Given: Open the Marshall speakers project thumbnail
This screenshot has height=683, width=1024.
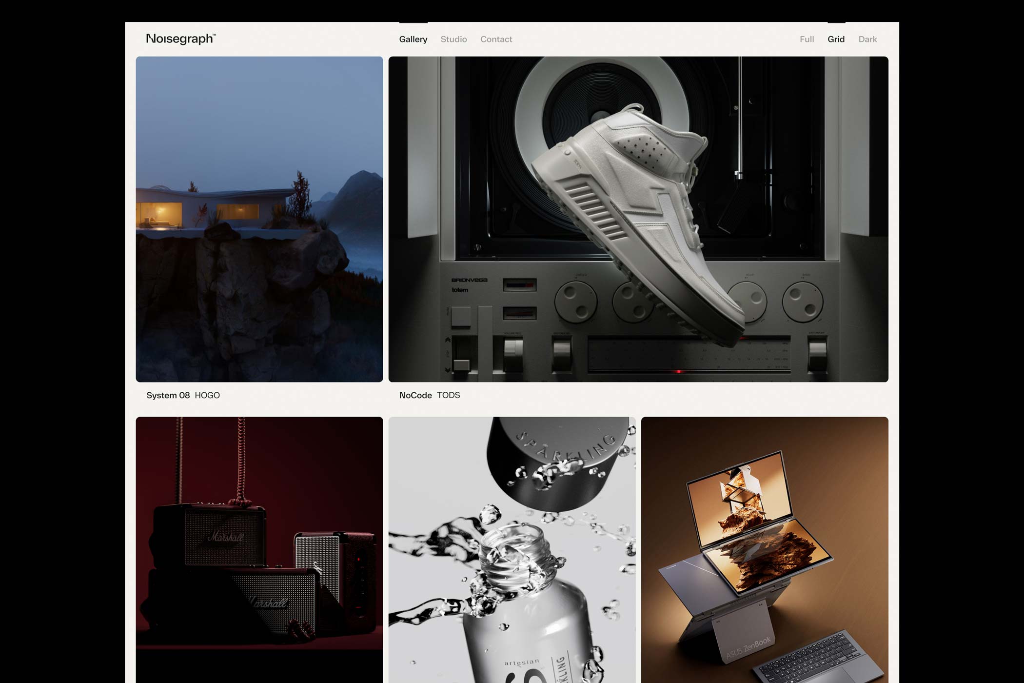Looking at the screenshot, I should tap(259, 549).
